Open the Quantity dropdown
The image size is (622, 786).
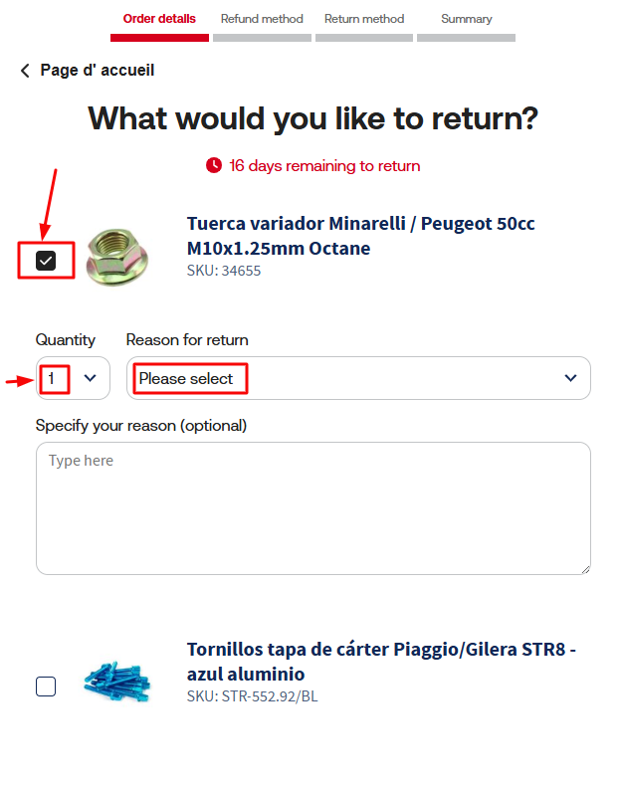pos(73,378)
